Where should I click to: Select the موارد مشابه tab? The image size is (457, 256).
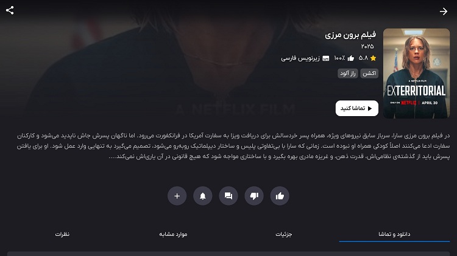173,234
